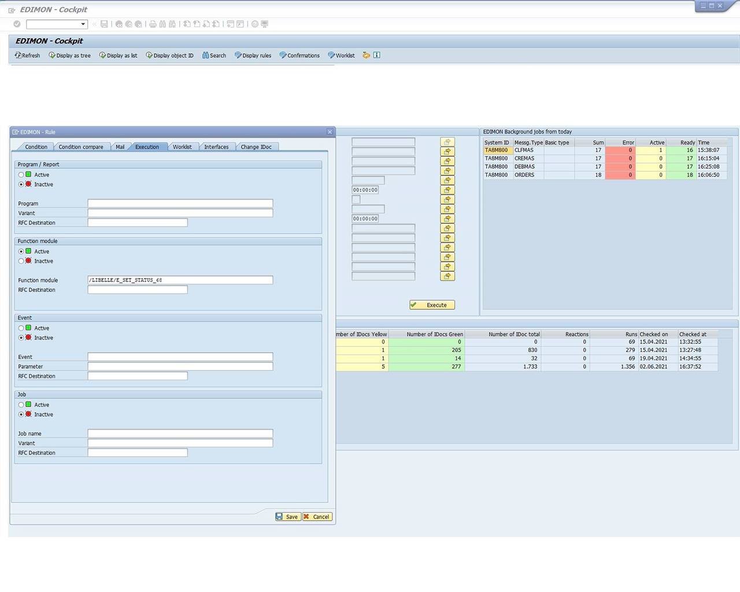Open the SAP menu icon left of title
This screenshot has width=740, height=592.
[x=12, y=10]
